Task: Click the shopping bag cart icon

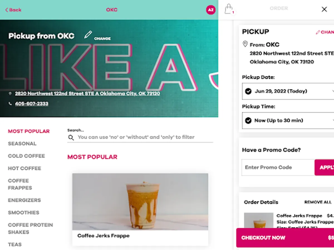Action: tap(229, 9)
